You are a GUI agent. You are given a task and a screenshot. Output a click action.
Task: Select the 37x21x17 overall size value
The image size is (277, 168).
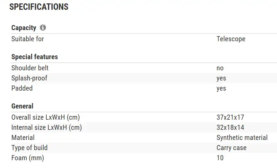(230, 117)
